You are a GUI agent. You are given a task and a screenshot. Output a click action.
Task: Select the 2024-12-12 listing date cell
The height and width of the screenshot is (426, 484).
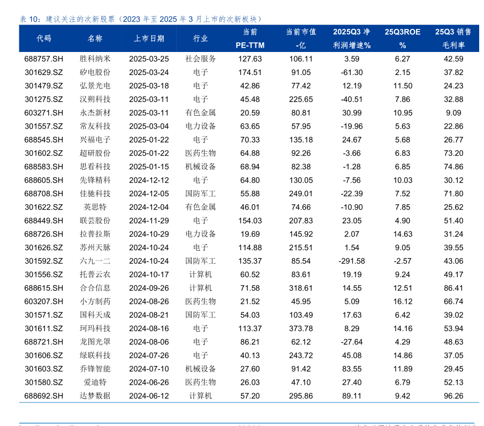[149, 180]
